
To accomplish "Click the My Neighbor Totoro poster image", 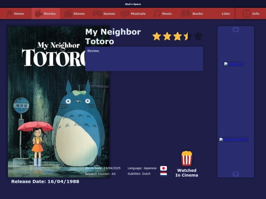I will click(59, 102).
